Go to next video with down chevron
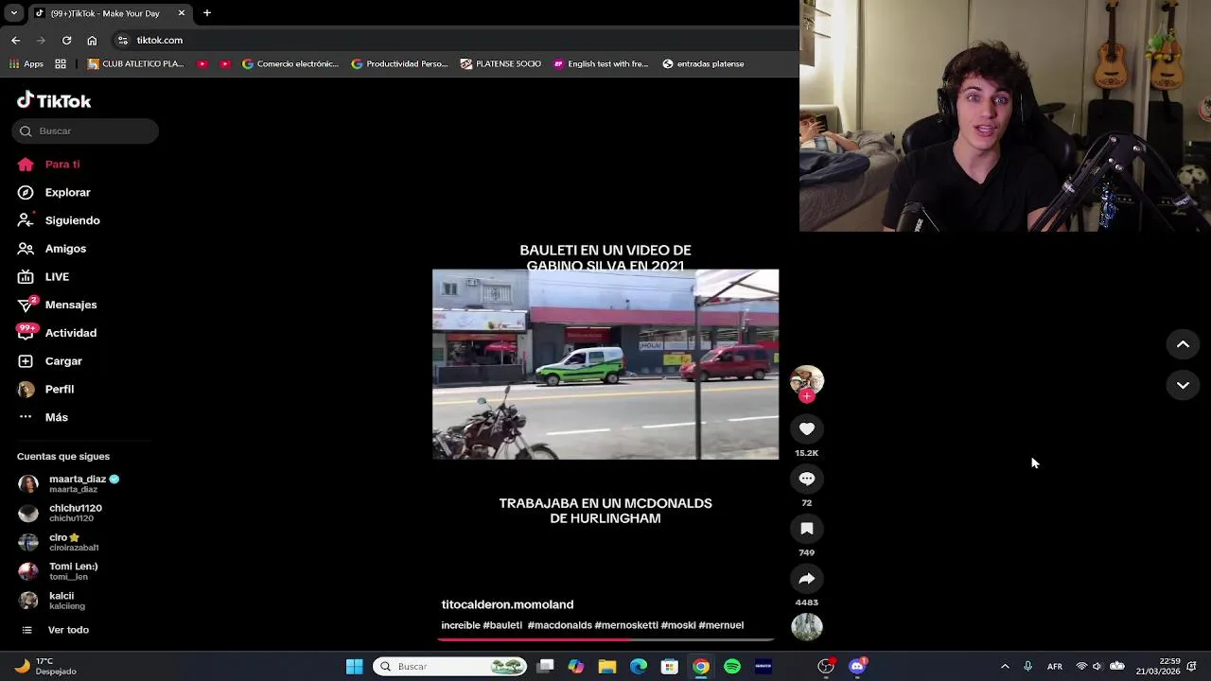1211x681 pixels. pyautogui.click(x=1183, y=386)
